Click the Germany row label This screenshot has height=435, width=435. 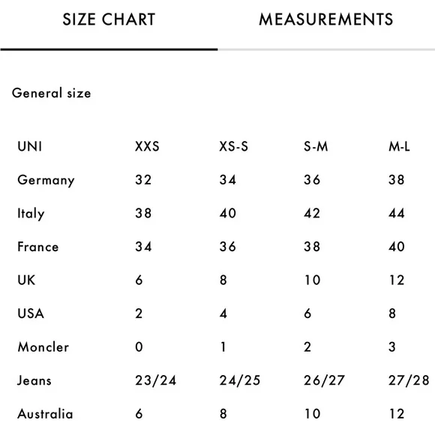pyautogui.click(x=46, y=180)
